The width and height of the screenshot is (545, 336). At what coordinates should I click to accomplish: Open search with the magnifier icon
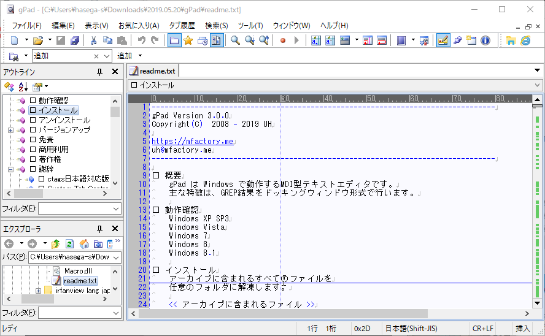235,40
